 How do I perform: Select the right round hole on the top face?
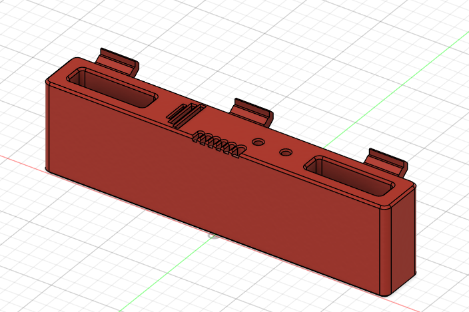pos(286,152)
